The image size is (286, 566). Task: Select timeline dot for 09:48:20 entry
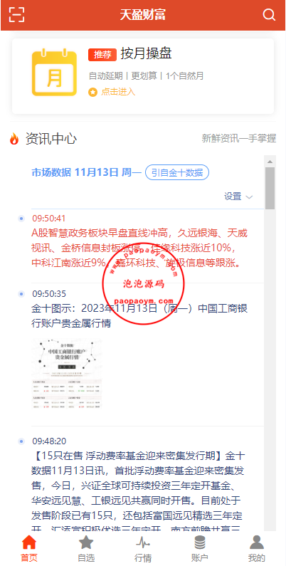(21, 441)
